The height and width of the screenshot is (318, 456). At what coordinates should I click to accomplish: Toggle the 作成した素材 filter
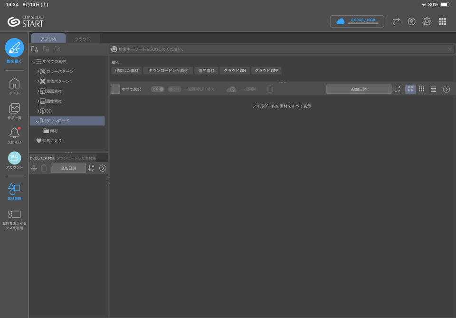(126, 71)
